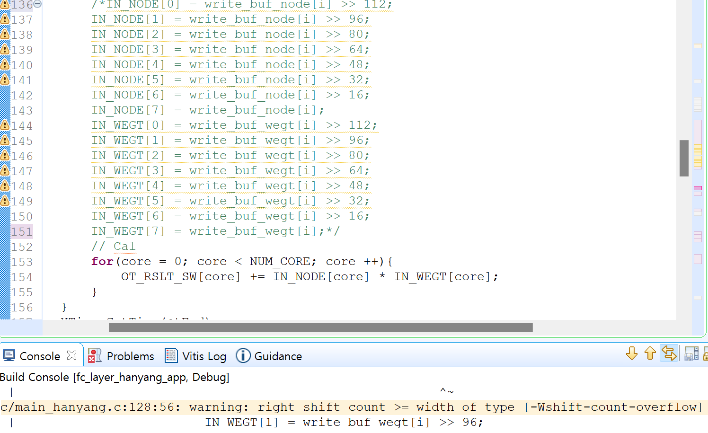Screen dimensions: 708x433
Task: Click the Console monitor icon
Action: tap(9, 355)
